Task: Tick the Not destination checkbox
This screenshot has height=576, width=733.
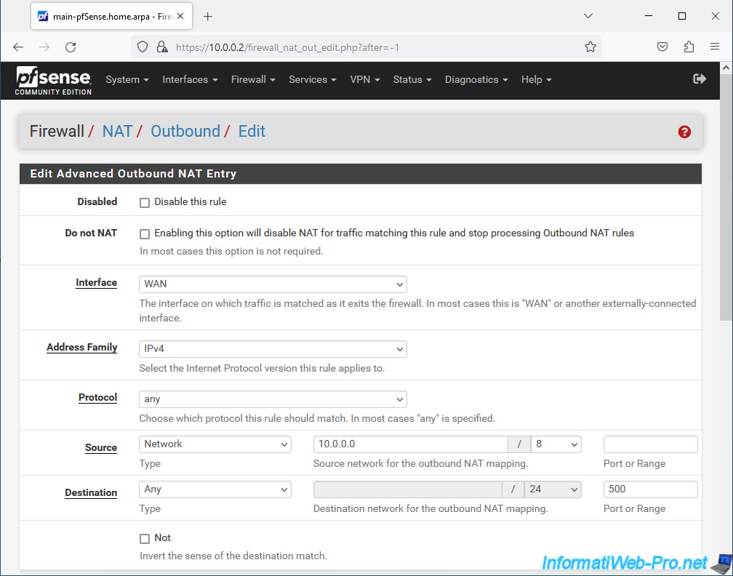Action: coord(145,539)
